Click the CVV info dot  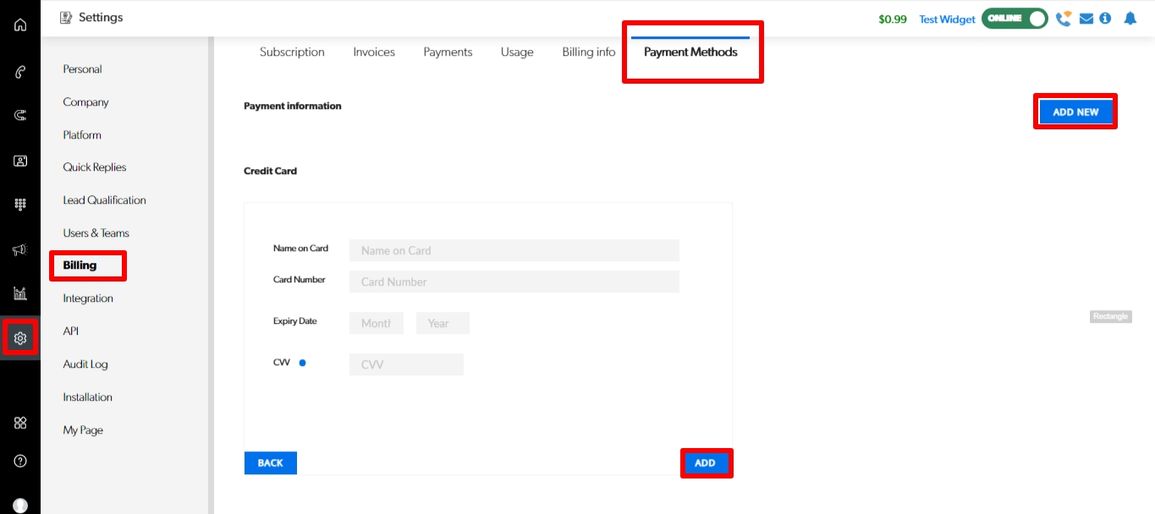(x=302, y=363)
